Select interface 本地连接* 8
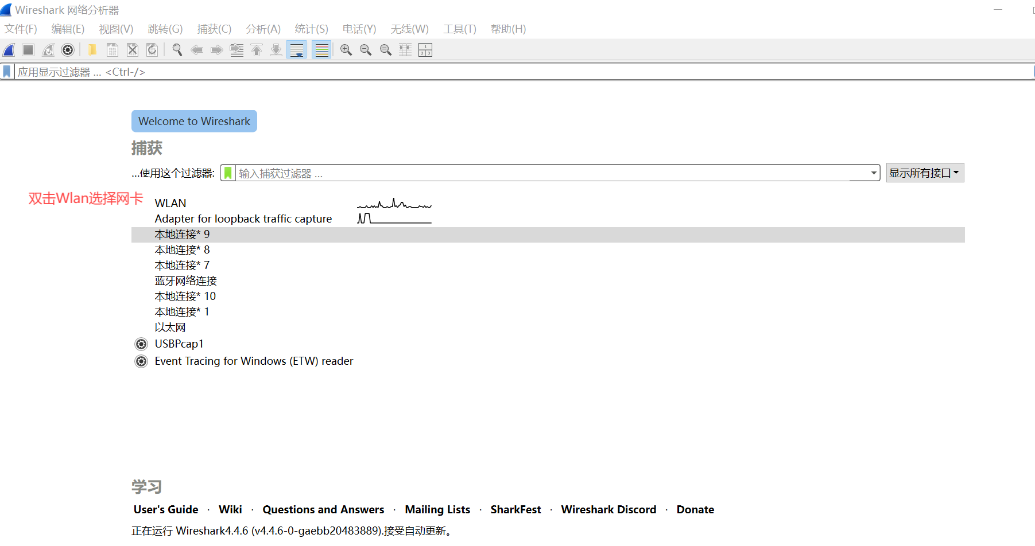This screenshot has height=546, width=1035. click(548, 250)
